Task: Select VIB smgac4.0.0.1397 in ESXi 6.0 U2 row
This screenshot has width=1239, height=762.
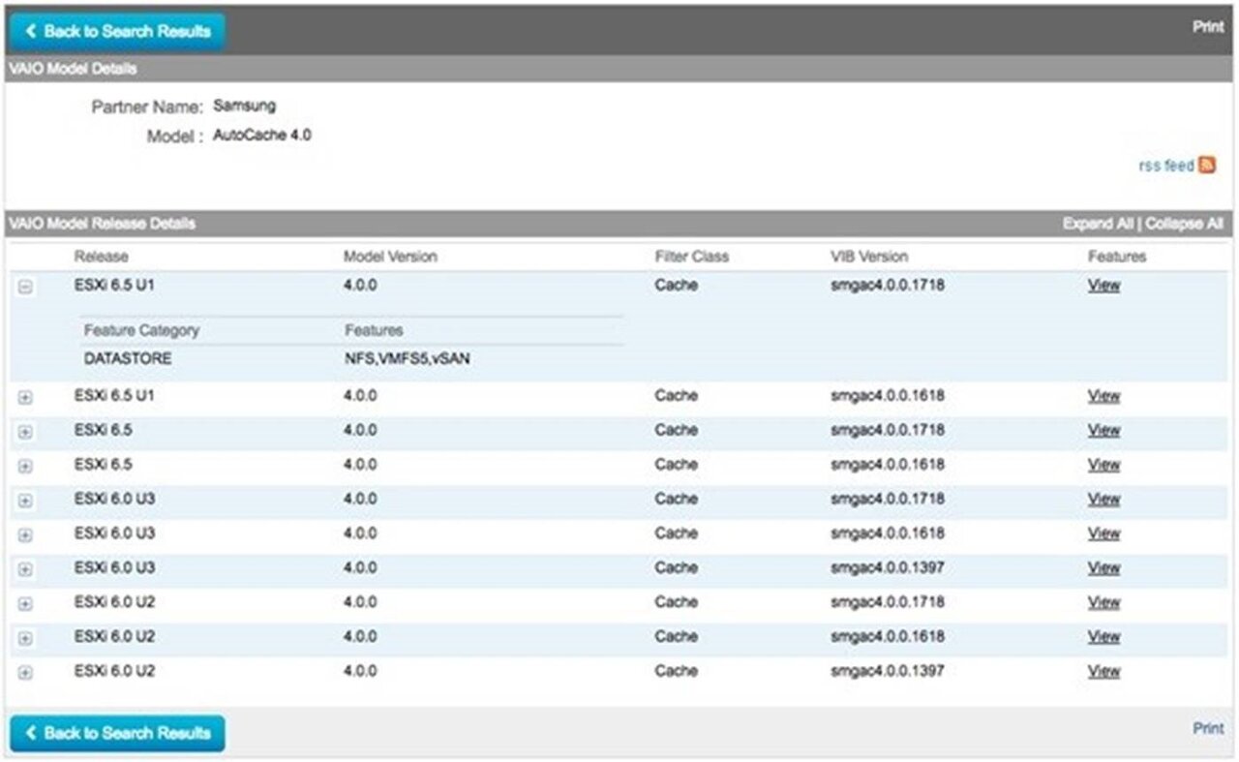Action: pyautogui.click(x=888, y=671)
